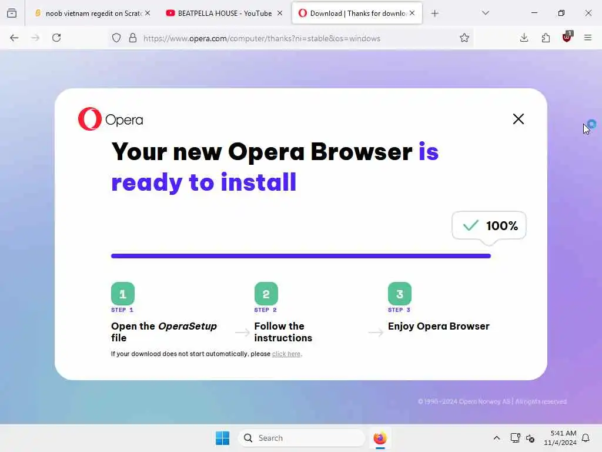Click the Opera logo in dialog

pos(111,119)
